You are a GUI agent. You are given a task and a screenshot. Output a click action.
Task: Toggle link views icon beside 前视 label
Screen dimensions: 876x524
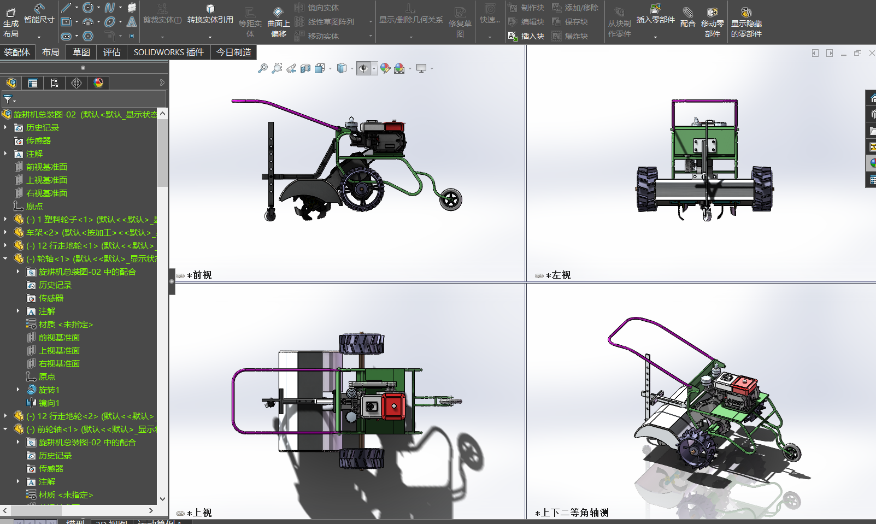(x=180, y=276)
